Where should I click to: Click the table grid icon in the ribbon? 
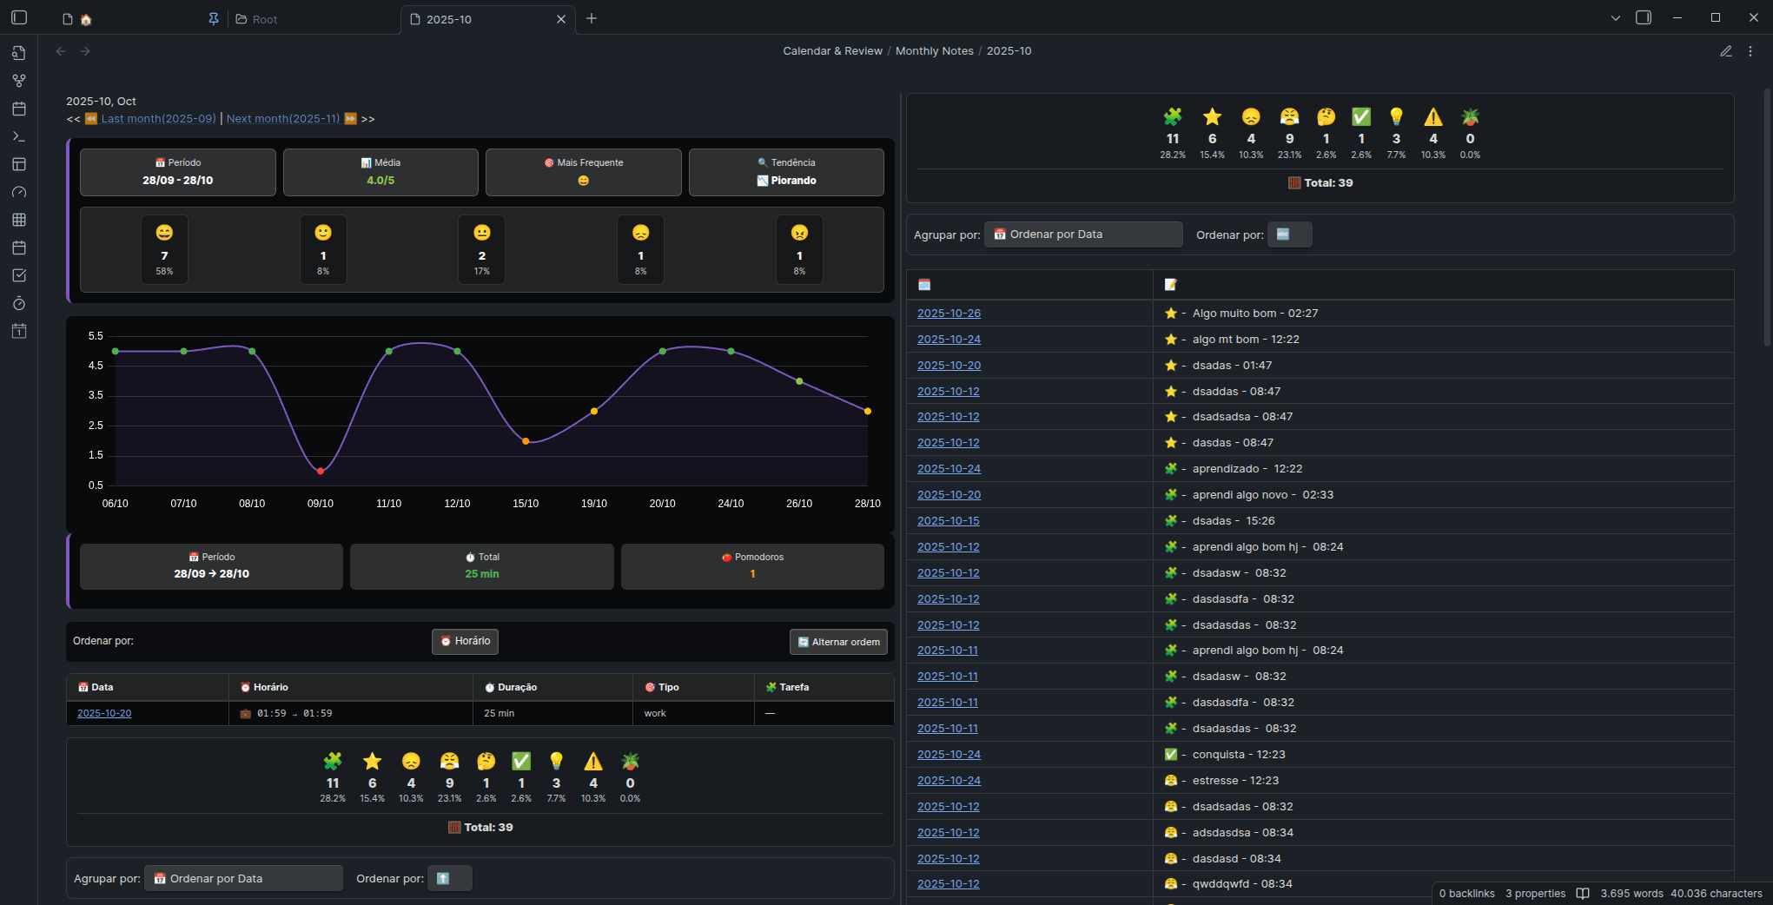click(x=19, y=220)
